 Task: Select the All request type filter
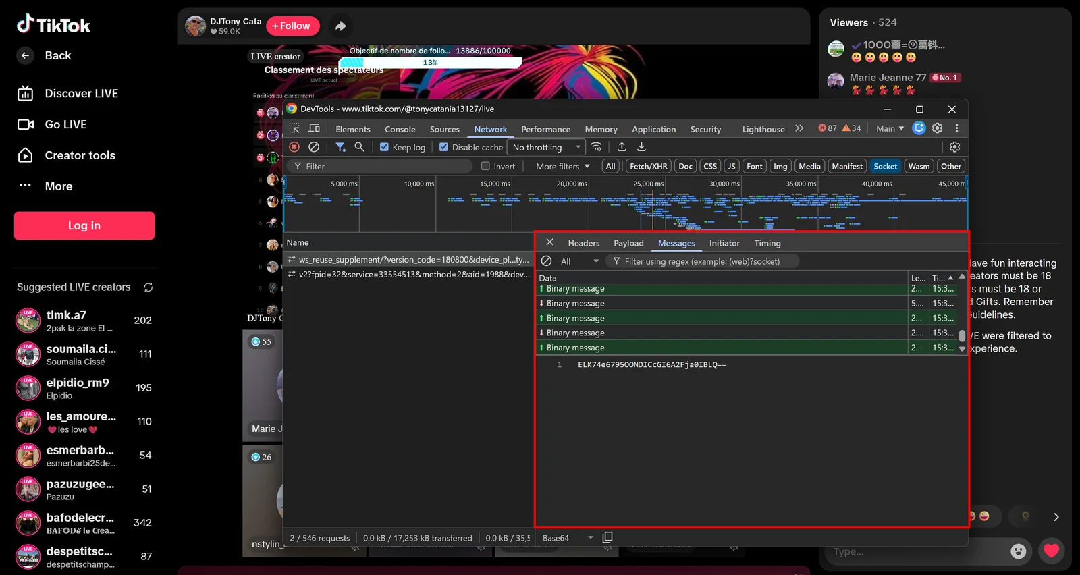(611, 166)
